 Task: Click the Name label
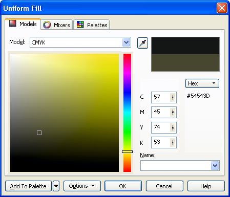[x=148, y=155]
